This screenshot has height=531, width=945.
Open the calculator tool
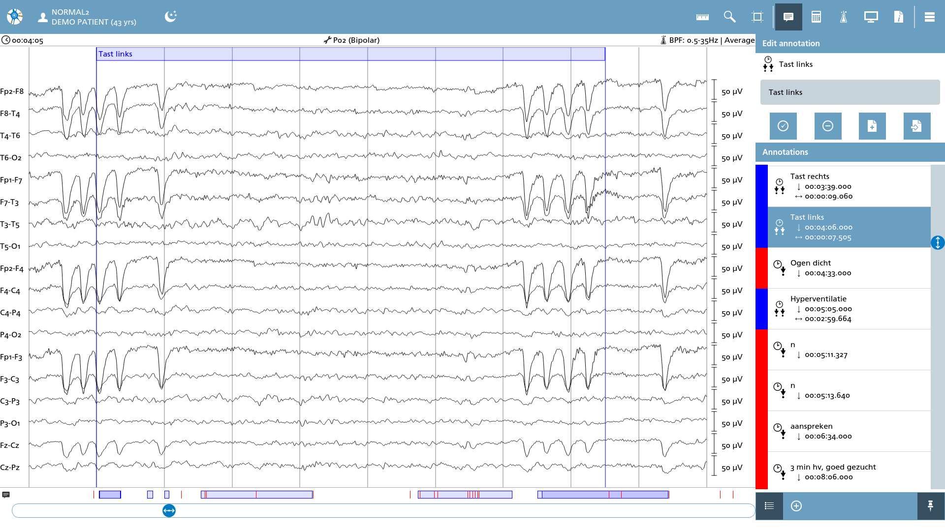[x=816, y=17]
